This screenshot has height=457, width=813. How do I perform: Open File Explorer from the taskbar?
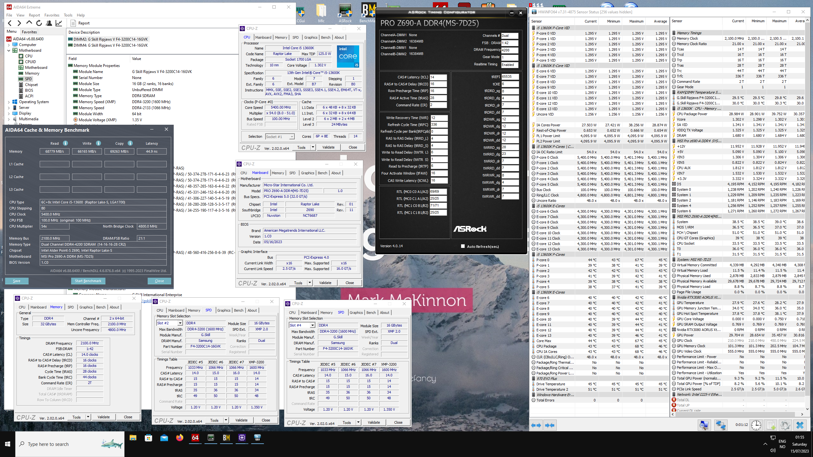[x=133, y=438]
